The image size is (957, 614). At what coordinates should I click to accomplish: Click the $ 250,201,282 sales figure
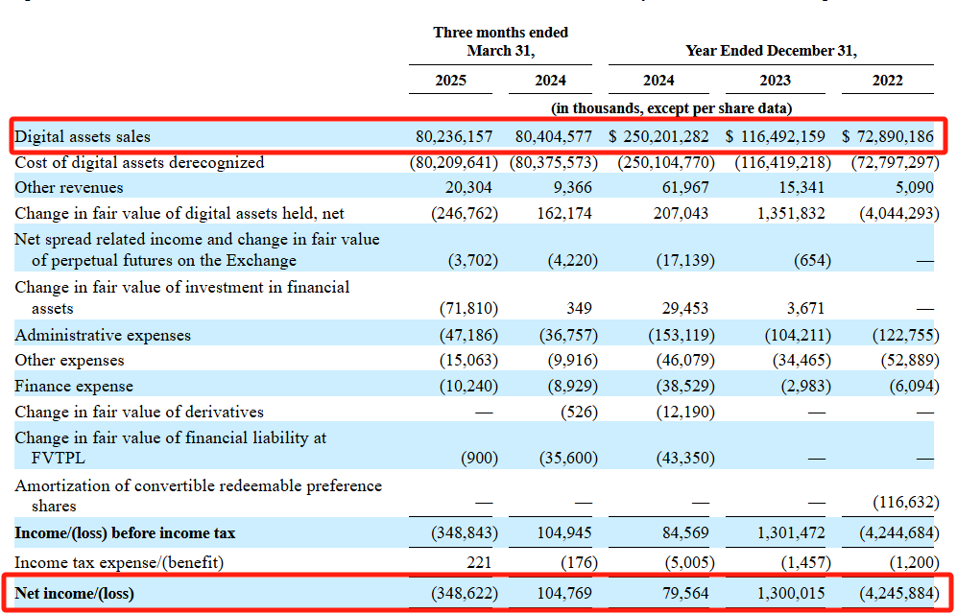[658, 136]
